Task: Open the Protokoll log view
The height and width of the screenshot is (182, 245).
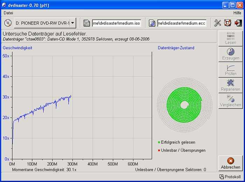Action: (x=230, y=177)
